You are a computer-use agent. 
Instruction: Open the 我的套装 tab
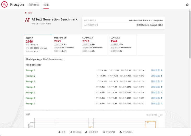[33, 5]
